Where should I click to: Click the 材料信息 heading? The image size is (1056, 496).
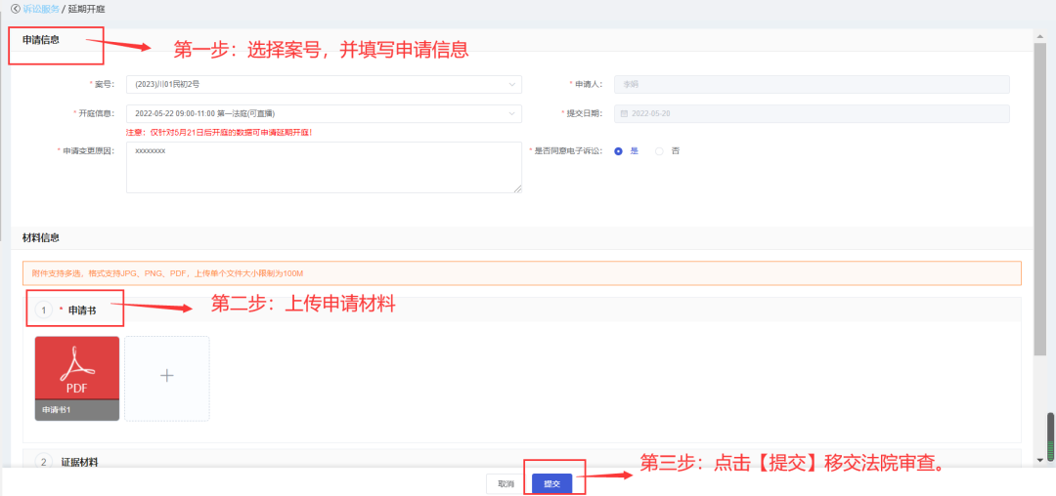click(x=40, y=238)
